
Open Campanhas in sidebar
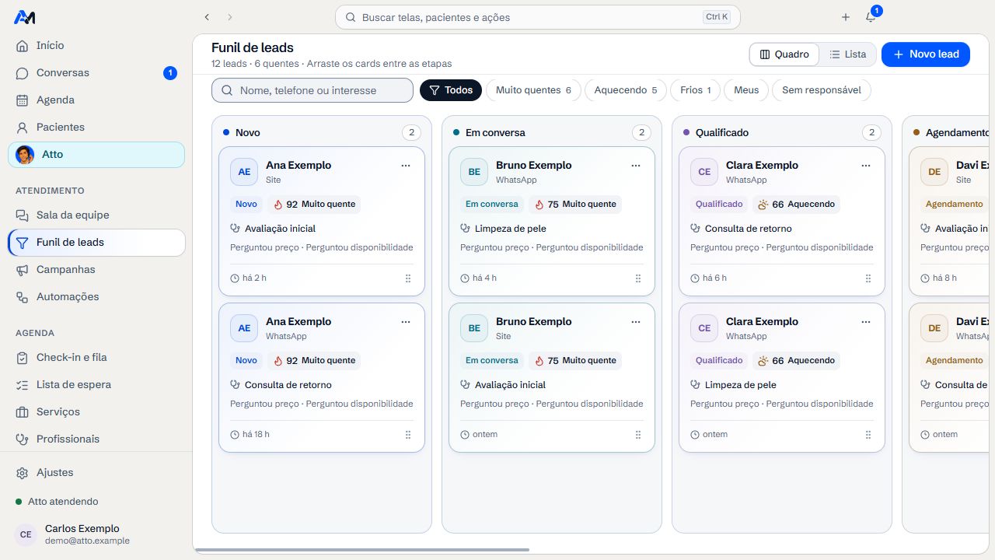pyautogui.click(x=96, y=270)
